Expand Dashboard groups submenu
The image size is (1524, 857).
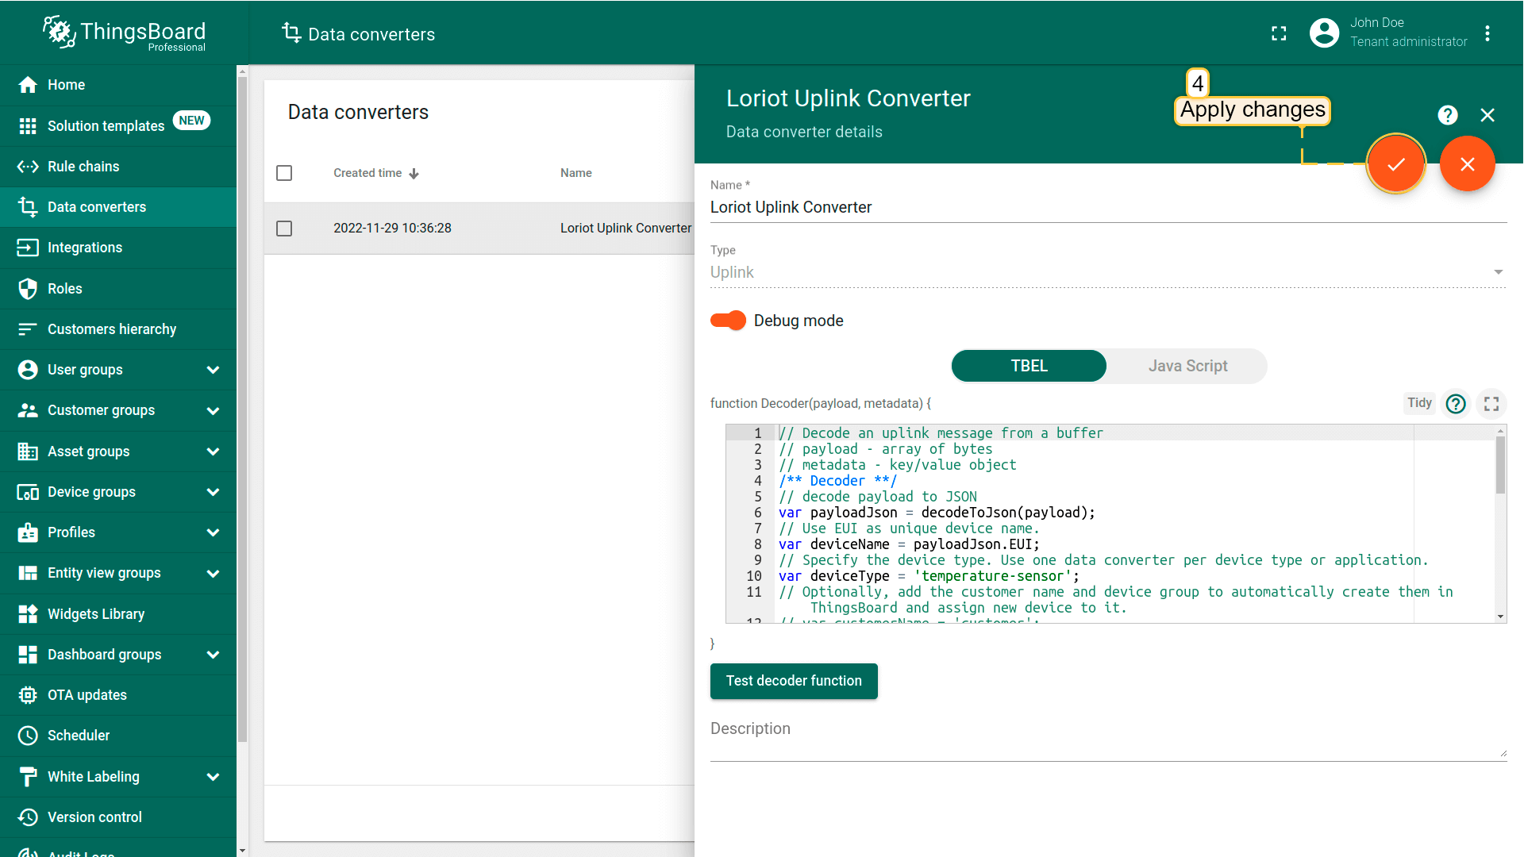click(213, 655)
